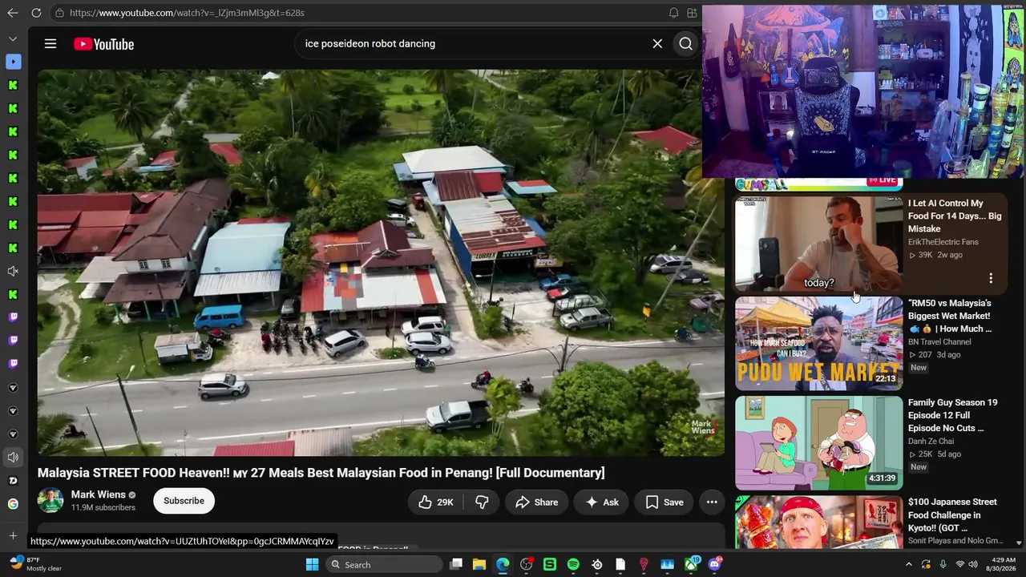This screenshot has width=1026, height=577.
Task: Like the video with the 29K thumbs-up
Action: 436,502
